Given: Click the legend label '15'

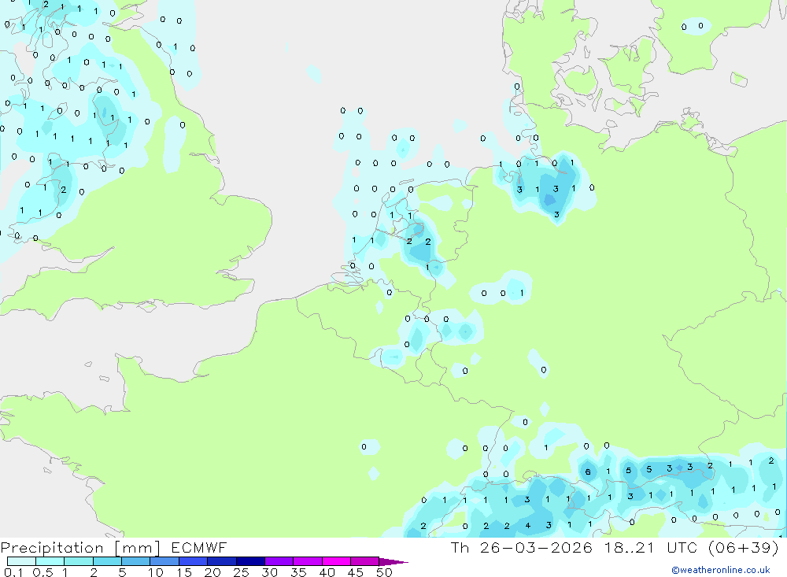Looking at the screenshot, I should tap(184, 572).
